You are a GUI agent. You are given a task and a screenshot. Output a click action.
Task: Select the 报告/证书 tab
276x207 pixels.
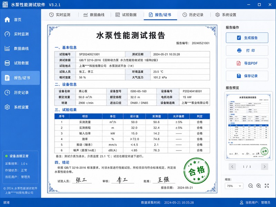(160, 15)
